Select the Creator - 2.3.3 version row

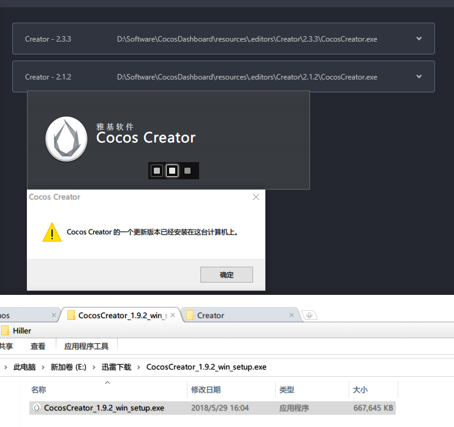[223, 39]
